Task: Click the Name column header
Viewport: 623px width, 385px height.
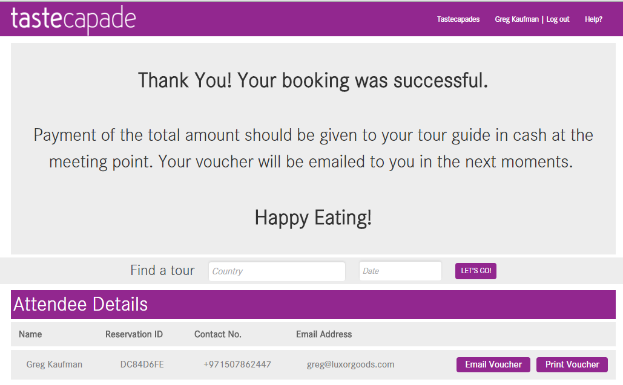Action: point(30,334)
